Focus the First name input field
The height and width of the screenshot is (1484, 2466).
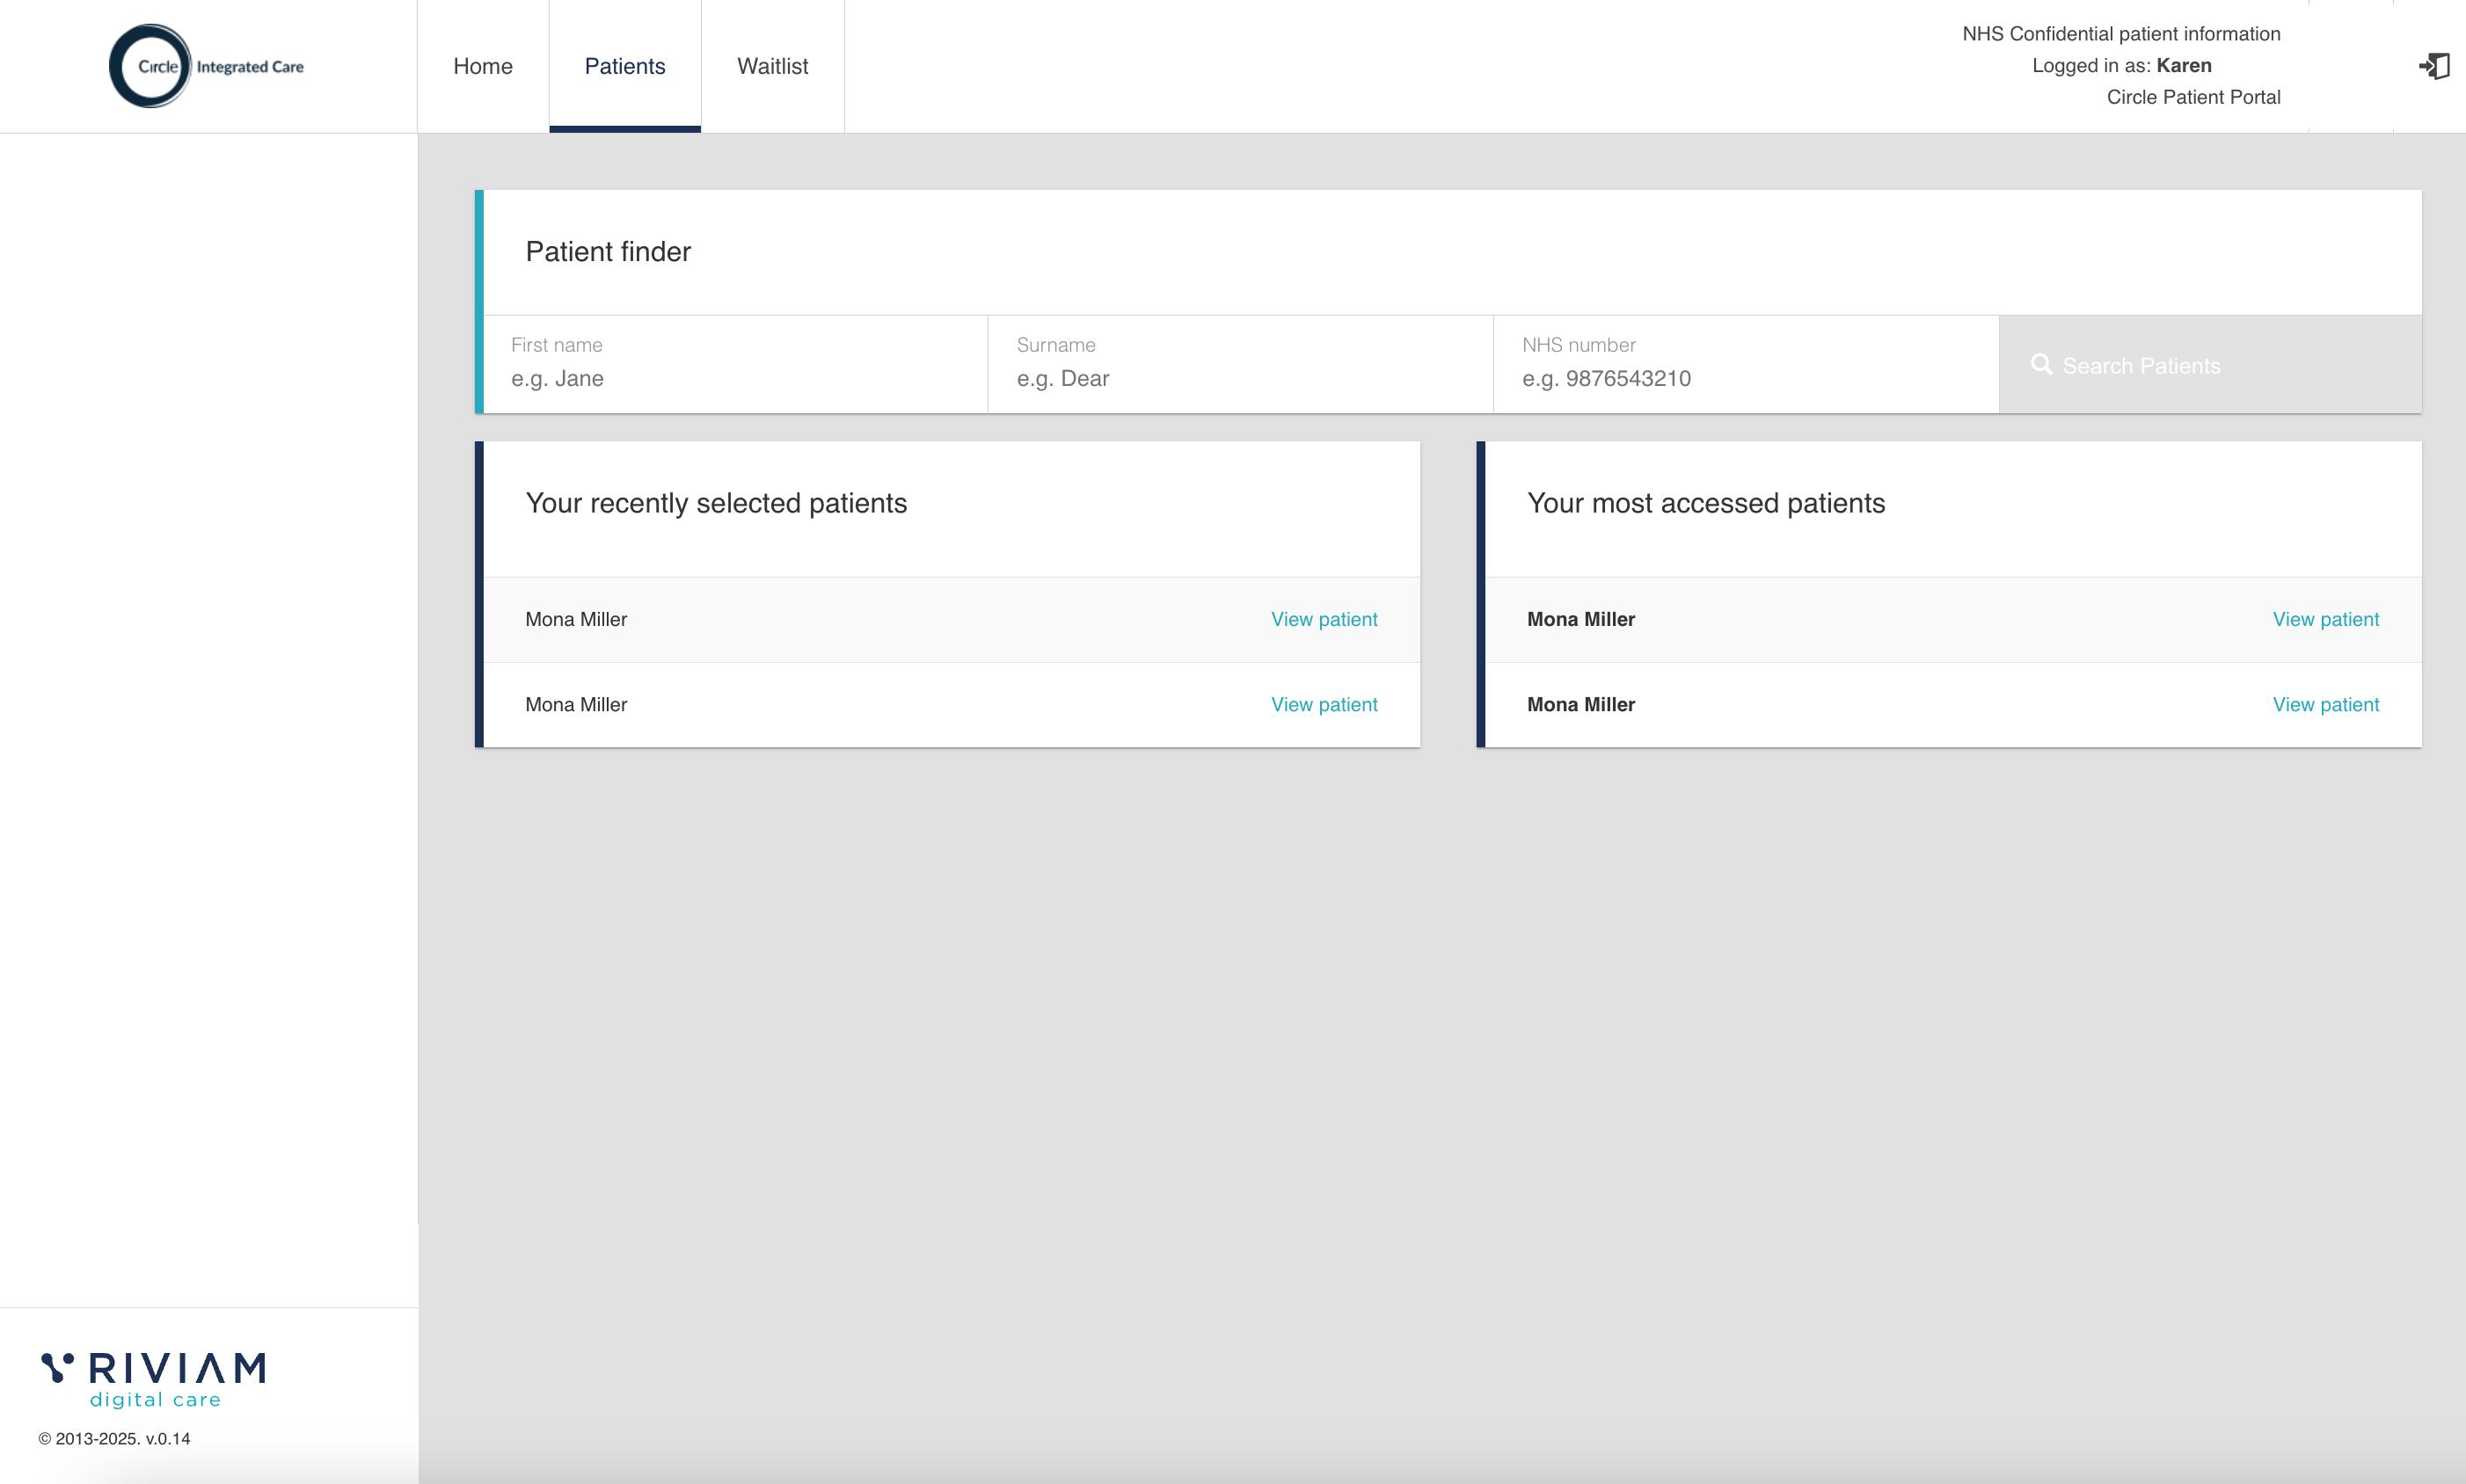(735, 378)
